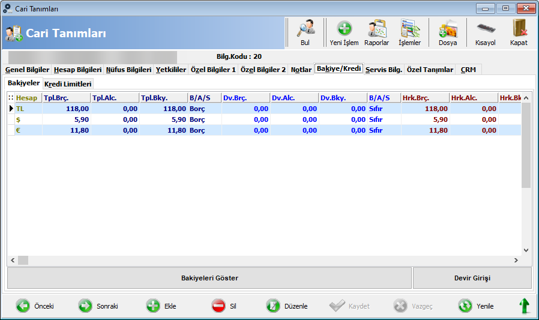
Task: Click the window title bar icon
Action: 8,8
